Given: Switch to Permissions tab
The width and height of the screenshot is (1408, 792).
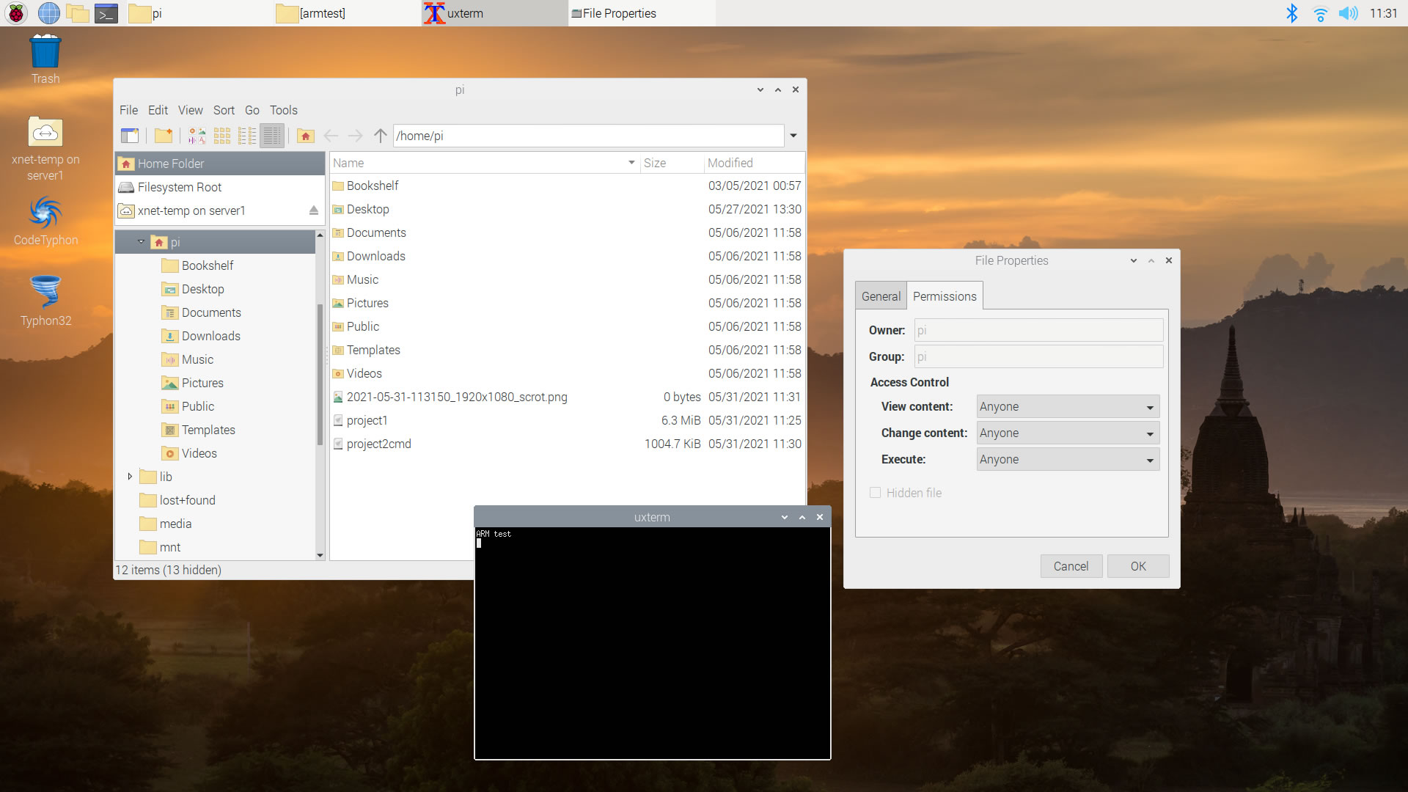Looking at the screenshot, I should coord(945,296).
